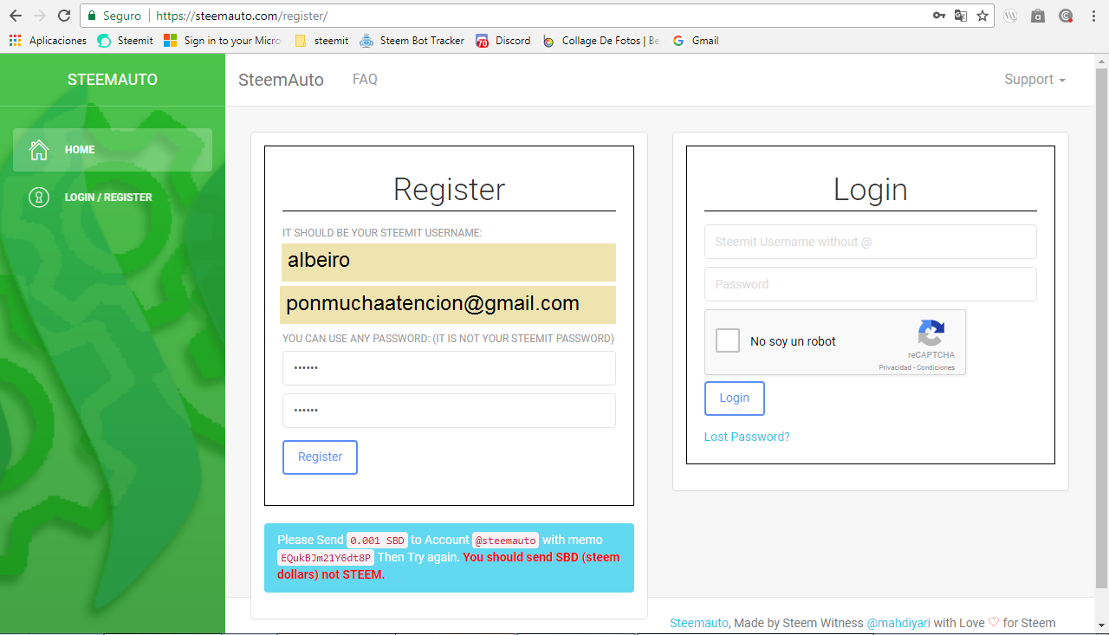Image resolution: width=1109 pixels, height=635 pixels.
Task: Open the Chrome three-dot menu
Action: [1093, 16]
